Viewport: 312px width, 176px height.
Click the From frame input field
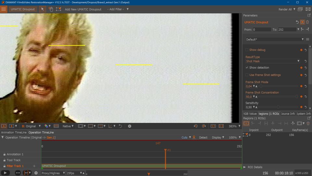261,30
